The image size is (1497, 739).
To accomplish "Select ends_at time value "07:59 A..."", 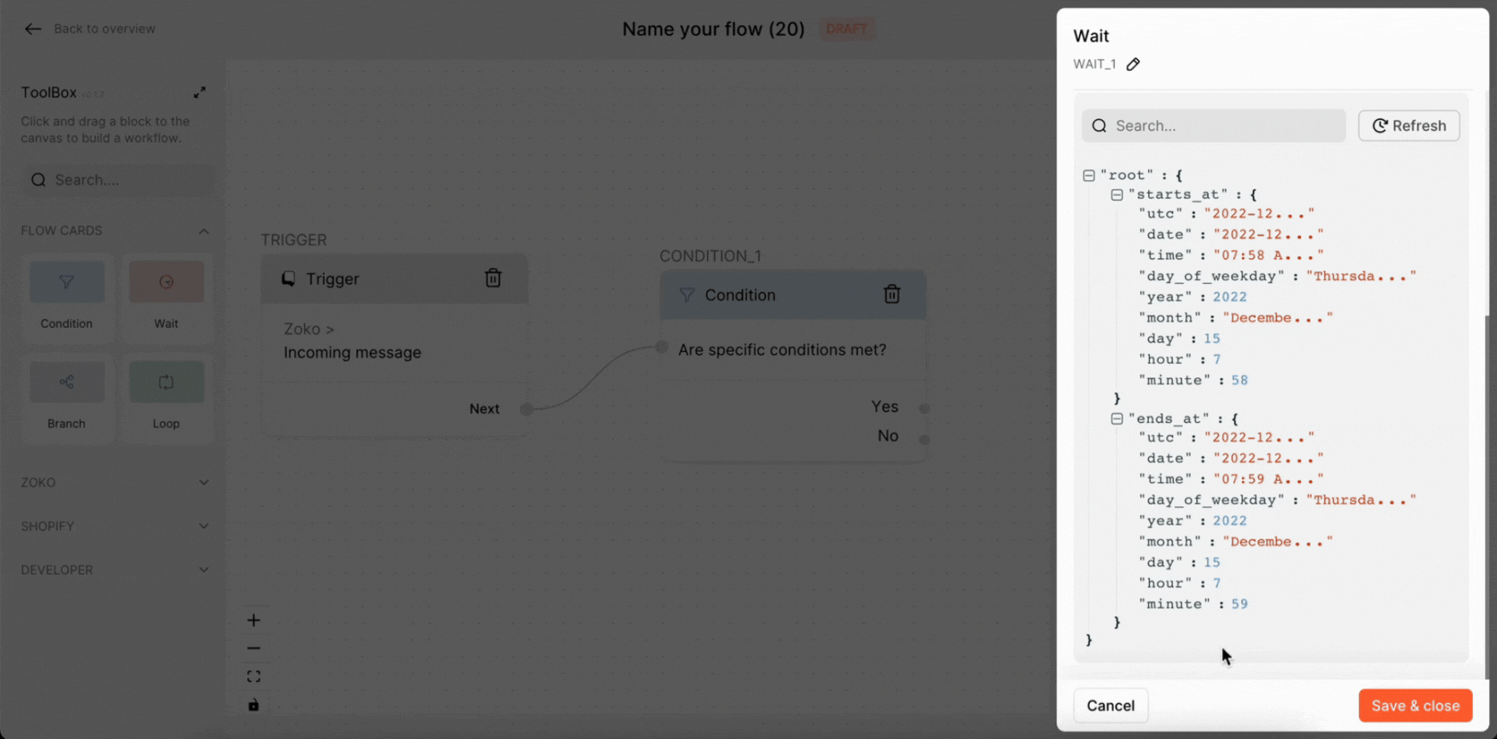I will point(1268,479).
